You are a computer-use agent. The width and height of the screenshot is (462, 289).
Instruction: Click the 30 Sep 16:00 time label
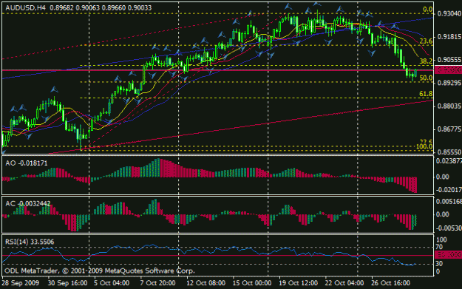67,283
